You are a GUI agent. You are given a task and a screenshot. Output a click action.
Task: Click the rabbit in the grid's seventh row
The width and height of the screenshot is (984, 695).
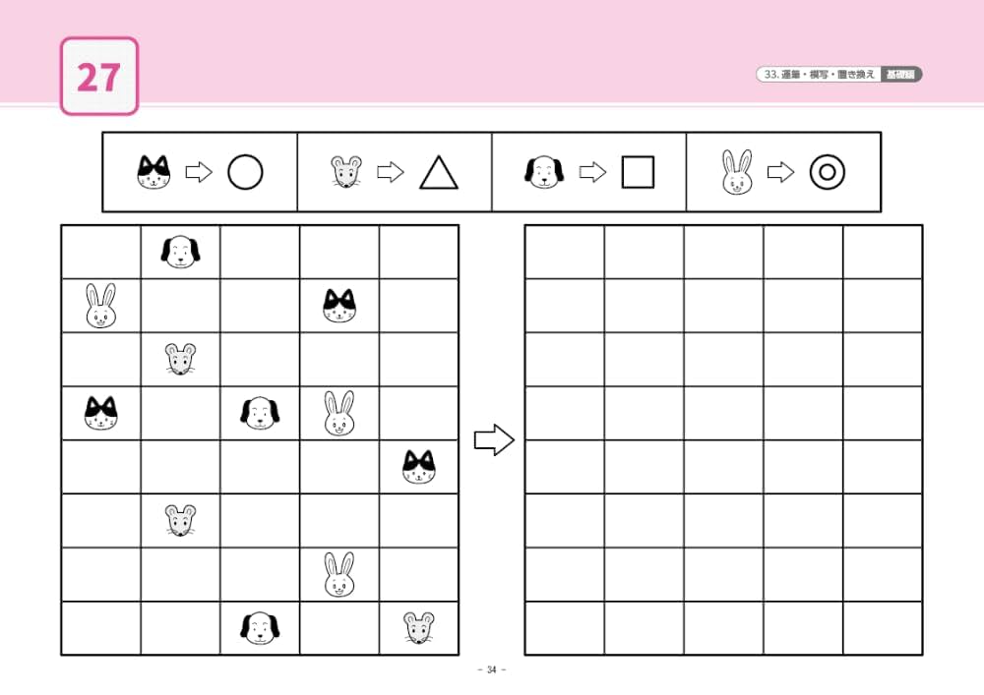coord(339,574)
